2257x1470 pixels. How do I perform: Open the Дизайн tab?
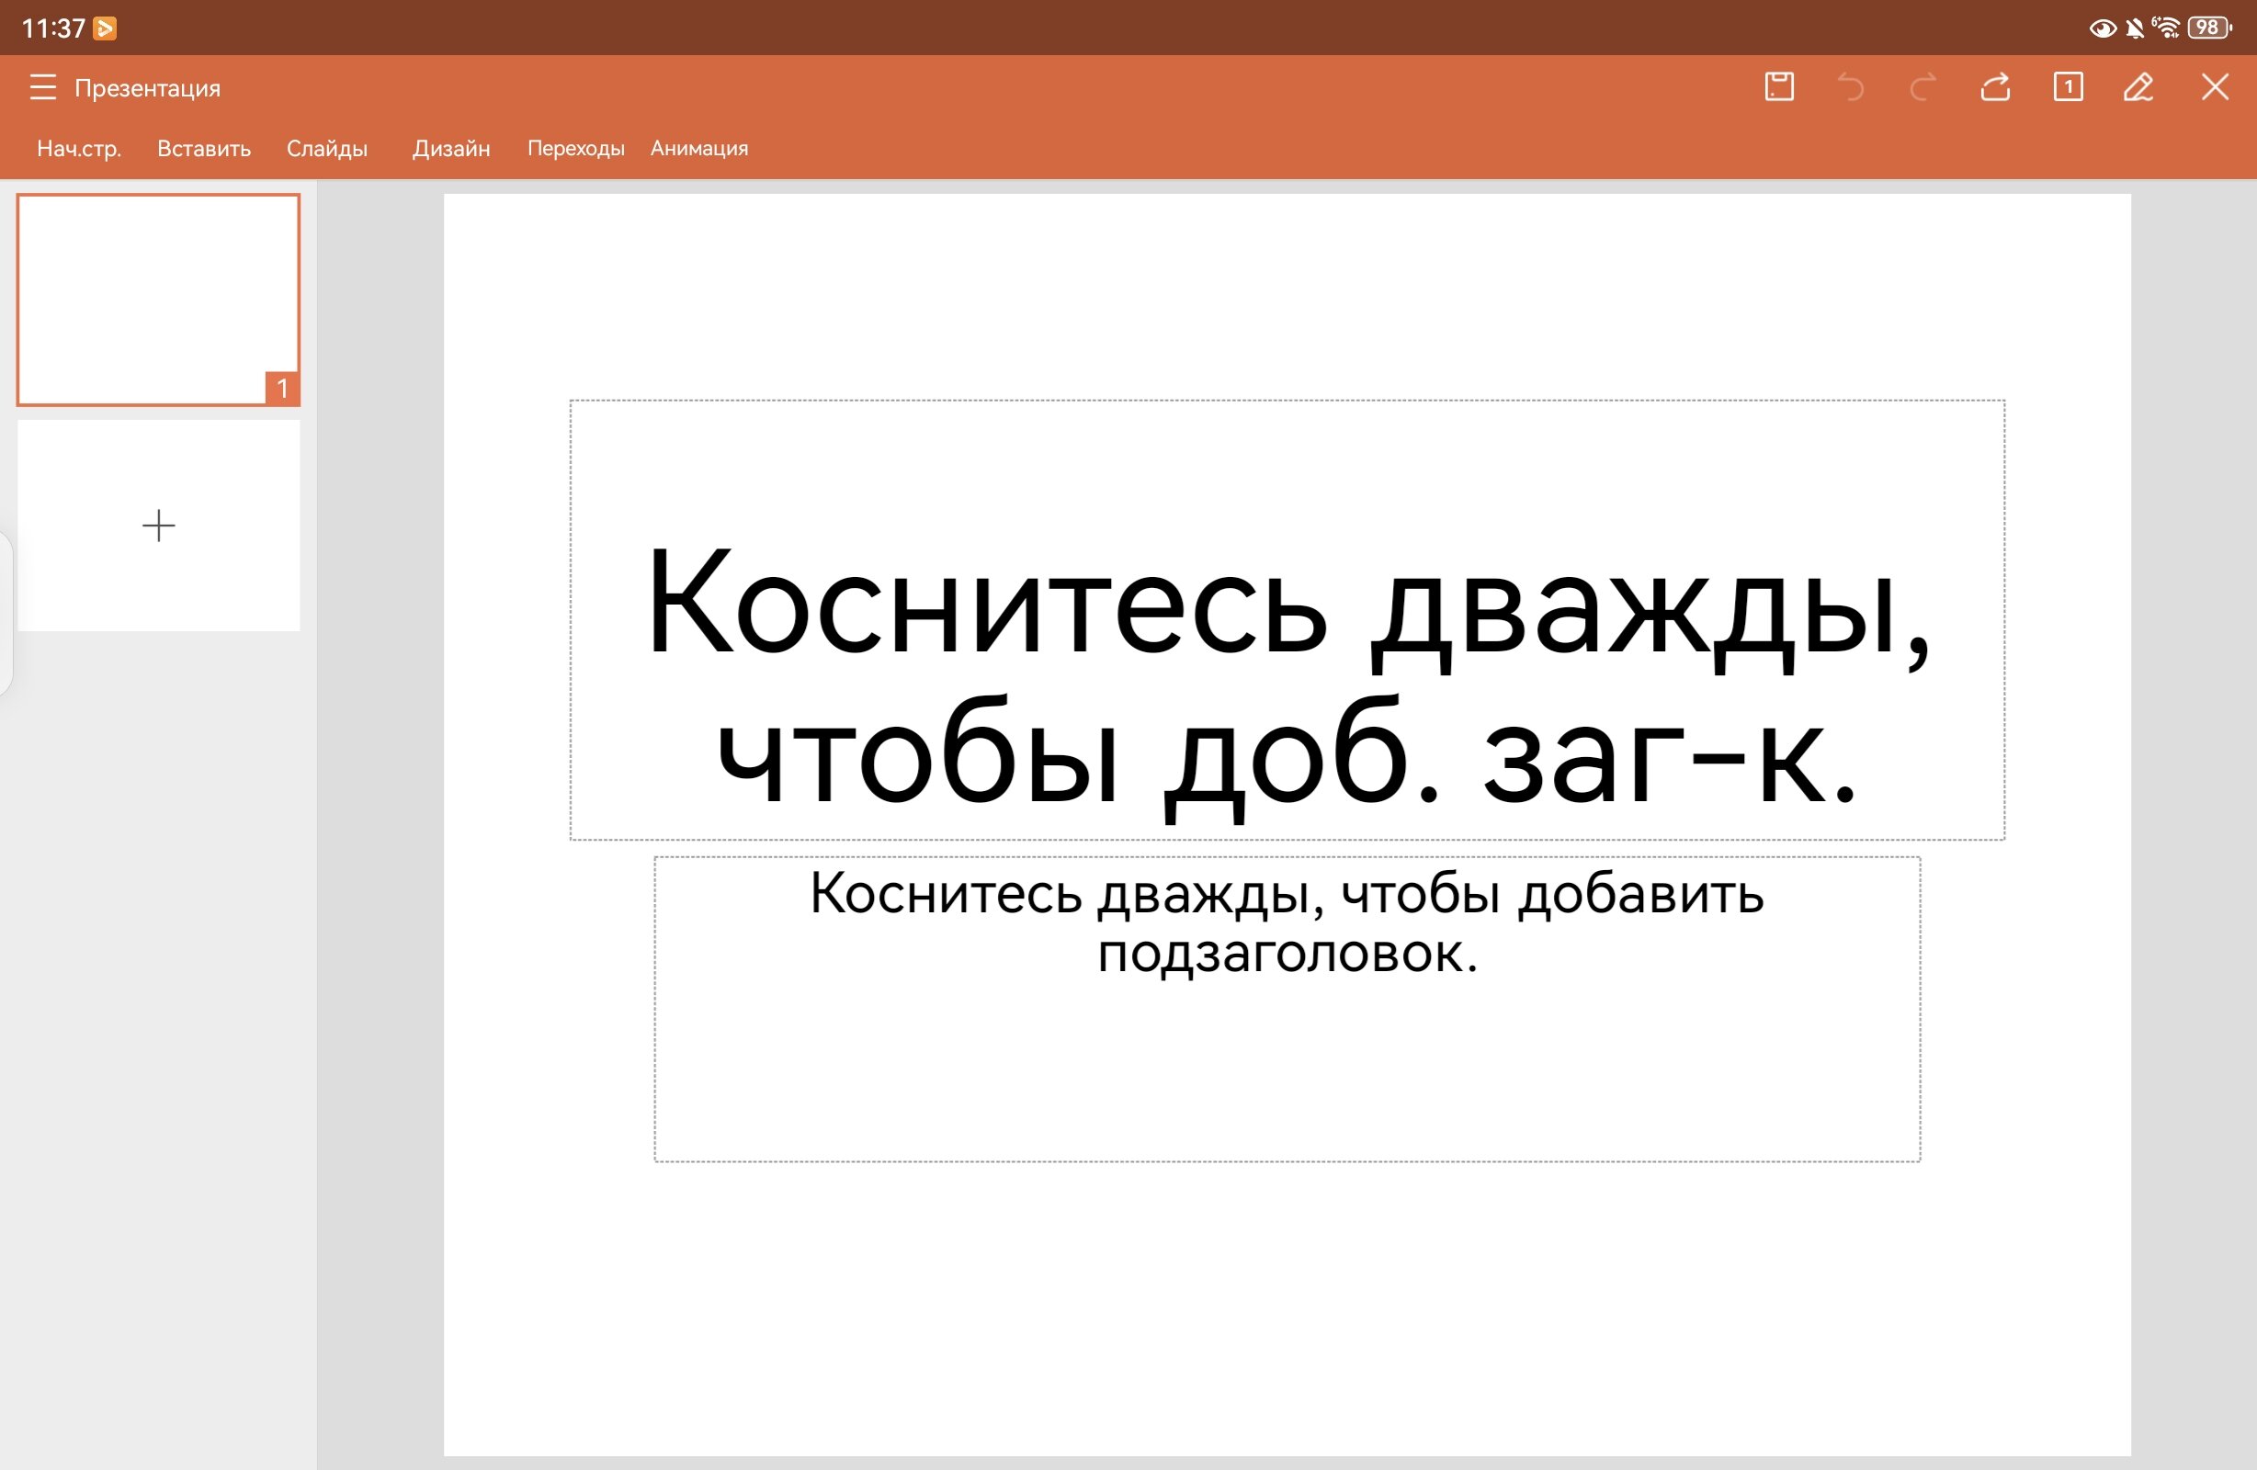pos(450,148)
